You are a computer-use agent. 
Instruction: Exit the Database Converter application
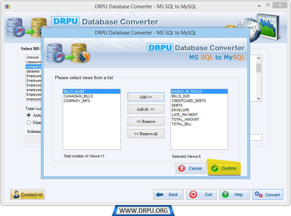pos(202,194)
